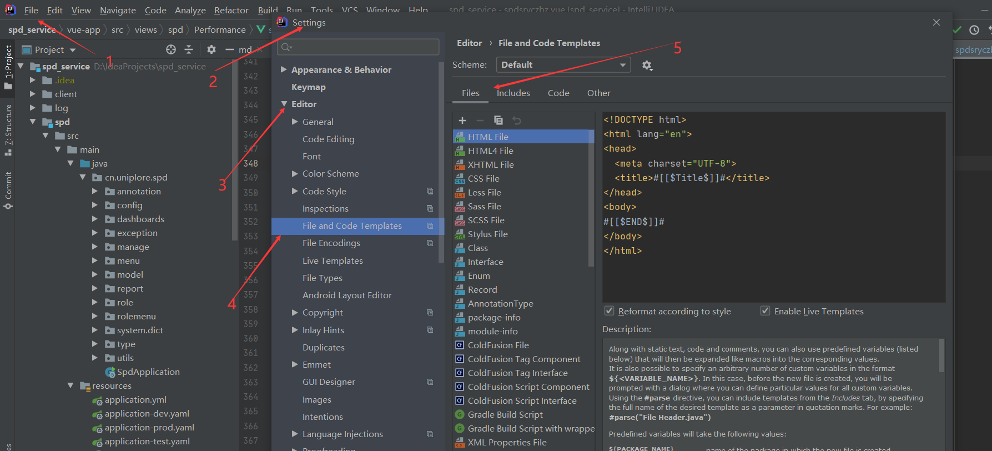Click inside the HTML template editor area
Viewport: 992px width, 451px height.
point(774,207)
